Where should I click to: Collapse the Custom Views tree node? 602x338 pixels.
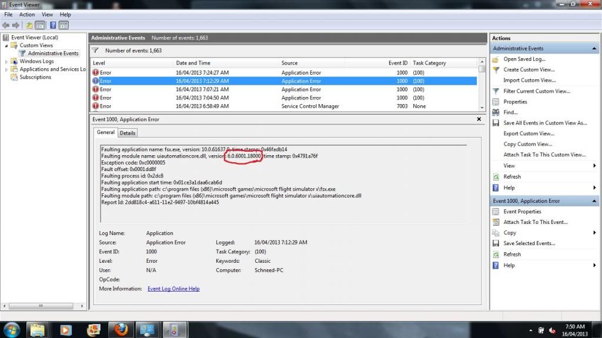click(x=7, y=45)
